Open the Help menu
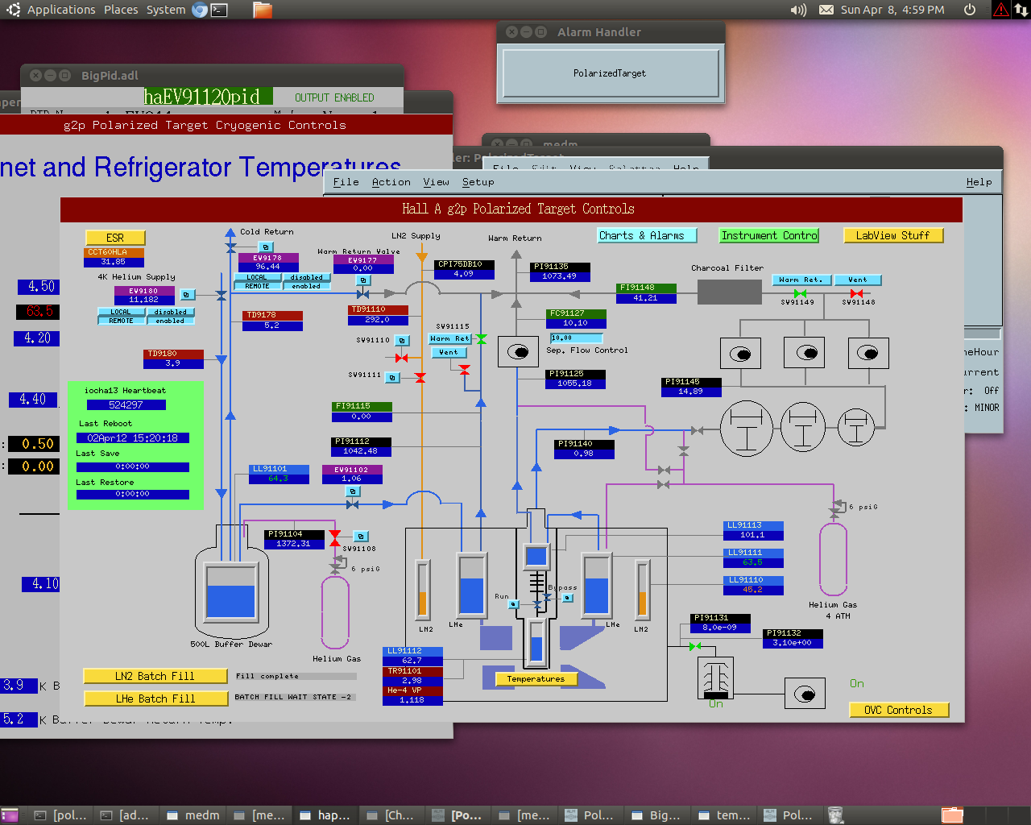 [979, 182]
